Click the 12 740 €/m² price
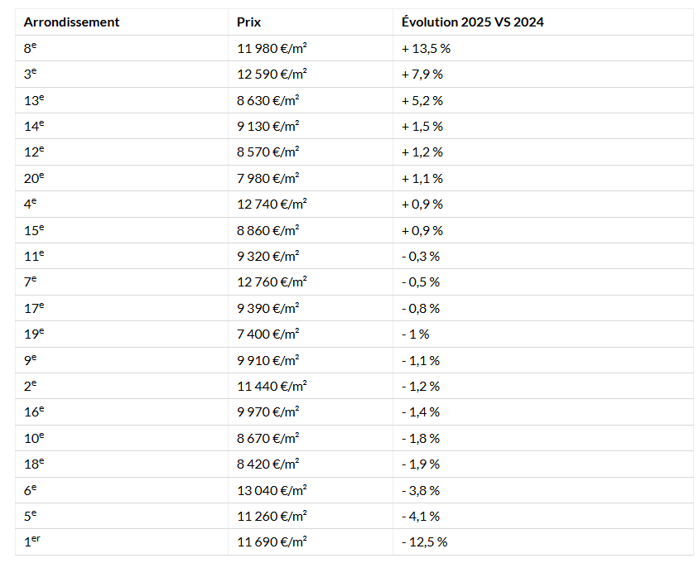 click(x=272, y=204)
